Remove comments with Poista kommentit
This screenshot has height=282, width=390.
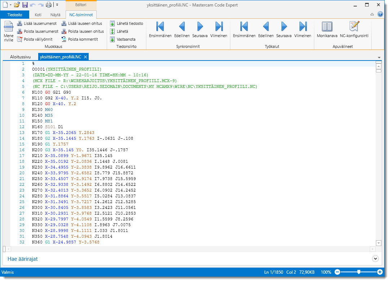pyautogui.click(x=80, y=39)
